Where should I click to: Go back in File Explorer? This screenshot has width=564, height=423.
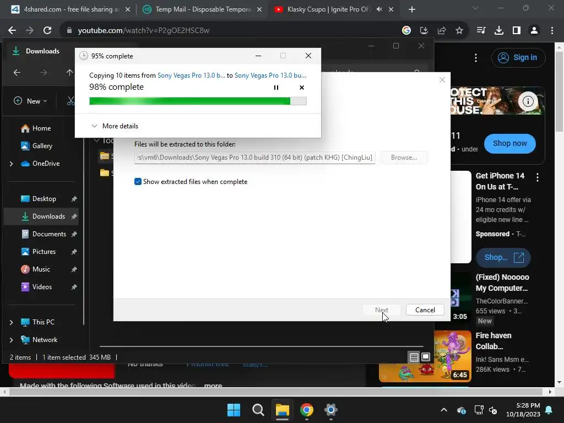coord(17,73)
